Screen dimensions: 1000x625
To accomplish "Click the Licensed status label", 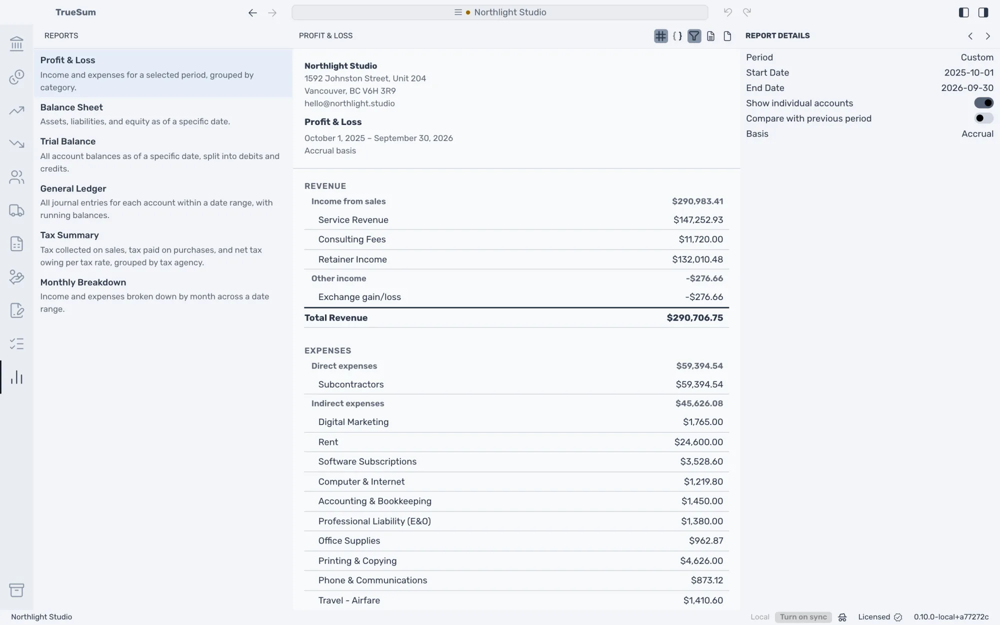I will pos(874,617).
